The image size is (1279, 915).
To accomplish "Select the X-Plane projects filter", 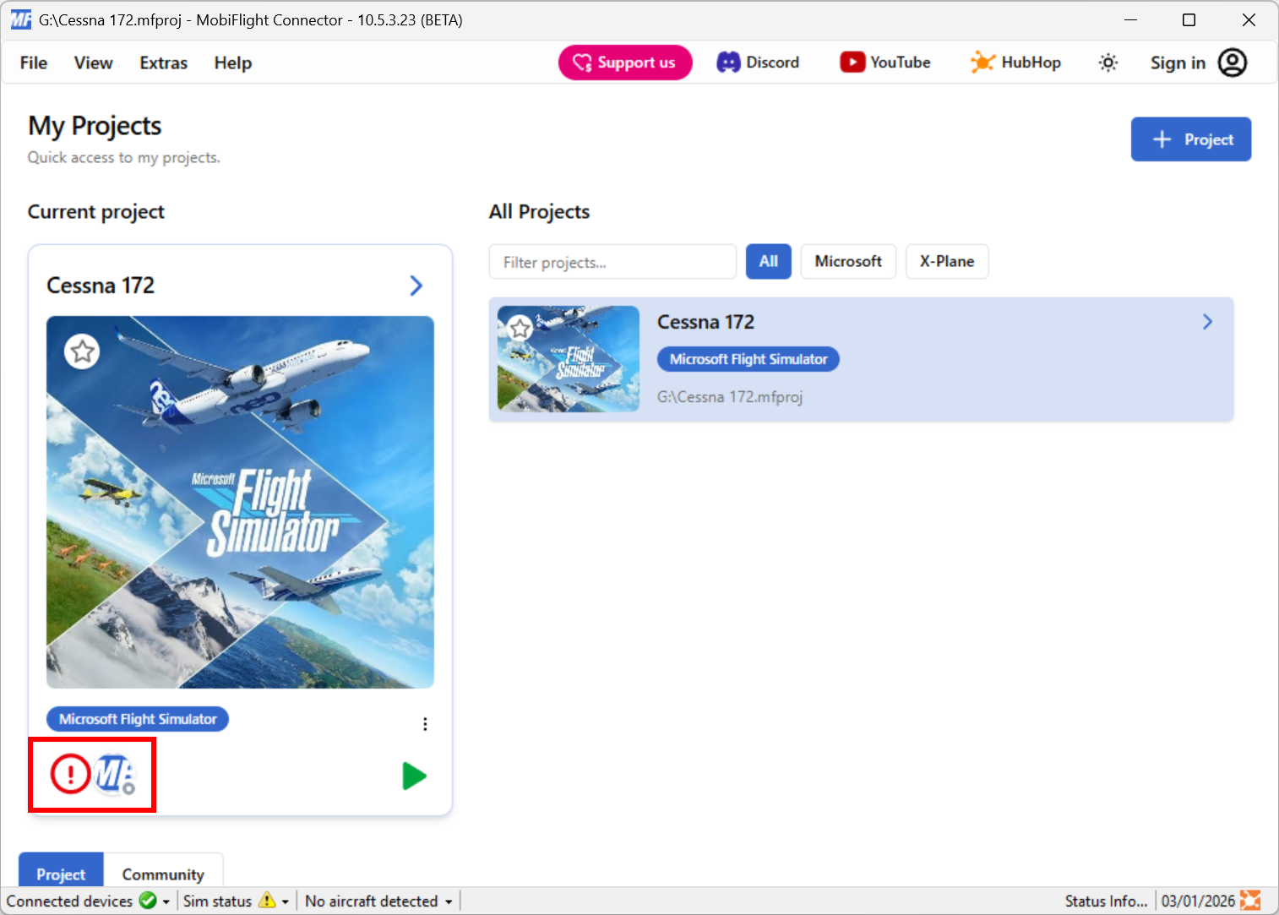I will pos(947,261).
